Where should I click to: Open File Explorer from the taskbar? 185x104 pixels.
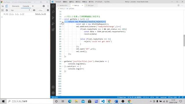pyautogui.click(x=76, y=101)
